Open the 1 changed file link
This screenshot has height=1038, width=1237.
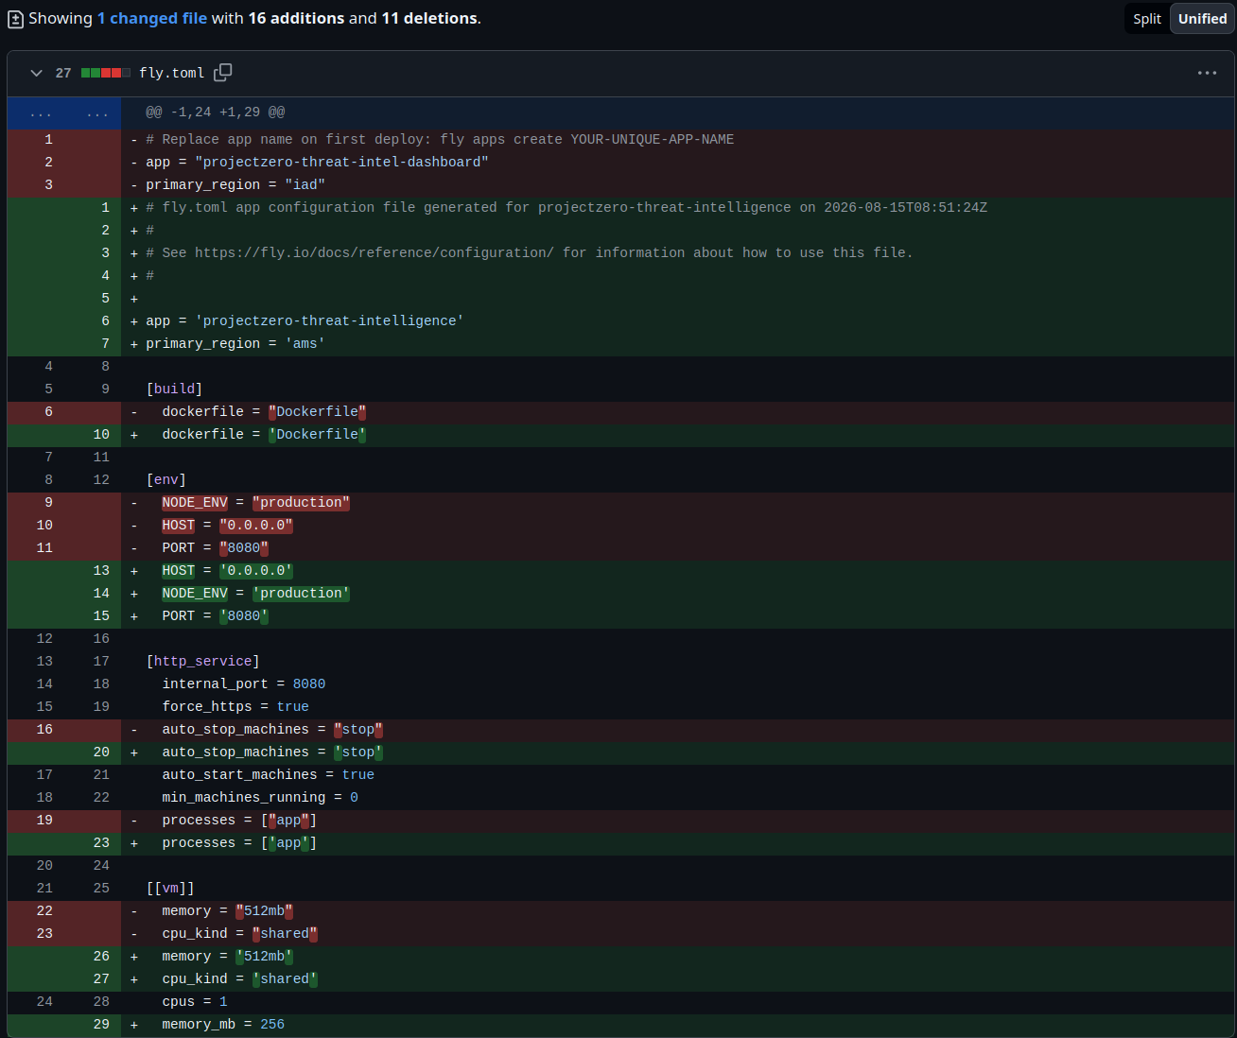(152, 19)
